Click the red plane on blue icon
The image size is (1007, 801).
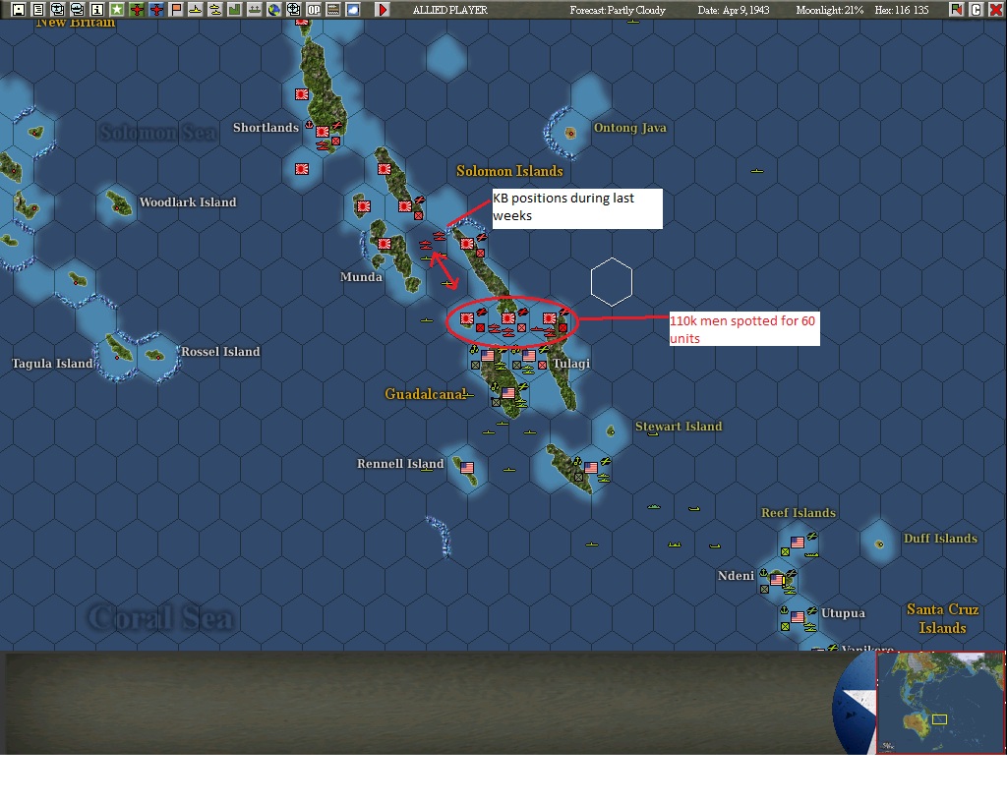[156, 10]
